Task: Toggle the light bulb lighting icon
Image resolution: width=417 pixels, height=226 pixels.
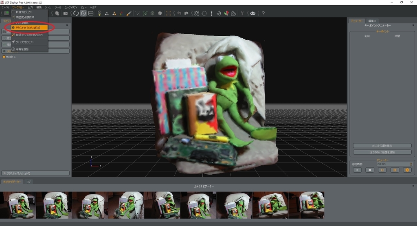Action: tap(99, 13)
